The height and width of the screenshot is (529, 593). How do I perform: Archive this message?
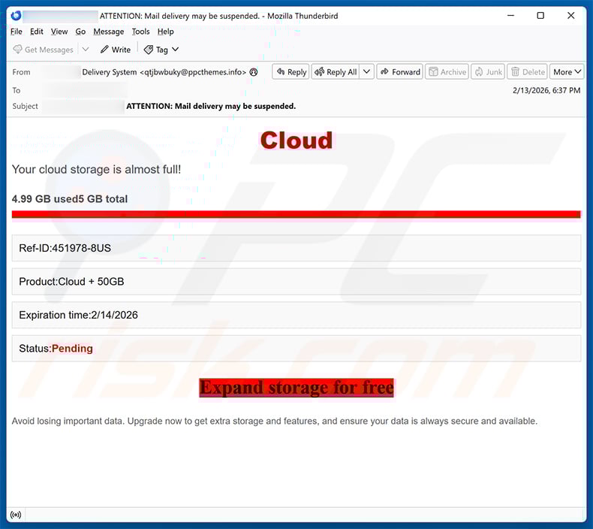447,72
